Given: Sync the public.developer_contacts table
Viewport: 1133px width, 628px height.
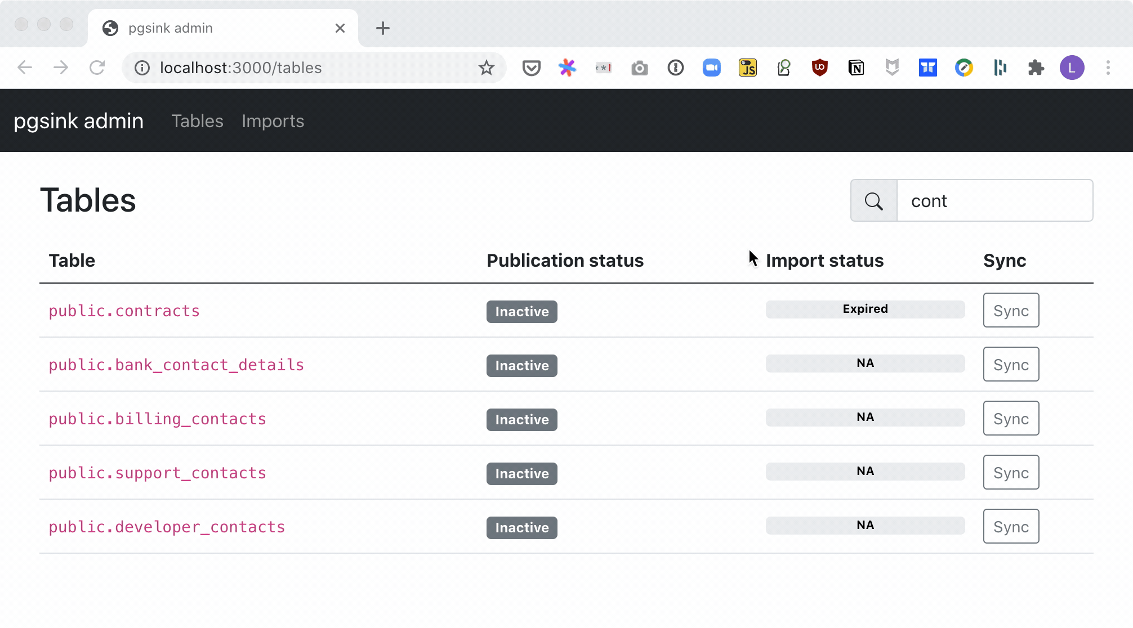Looking at the screenshot, I should 1011,527.
